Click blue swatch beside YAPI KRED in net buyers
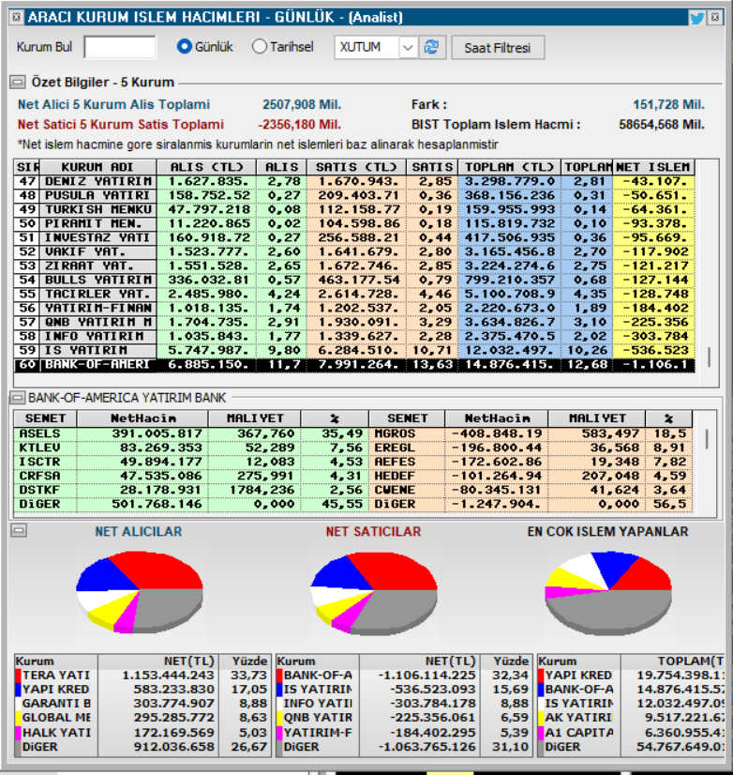 click(x=18, y=690)
